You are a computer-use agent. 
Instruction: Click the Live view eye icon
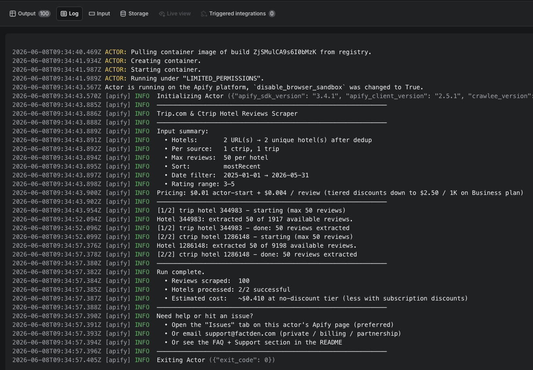pos(162,14)
